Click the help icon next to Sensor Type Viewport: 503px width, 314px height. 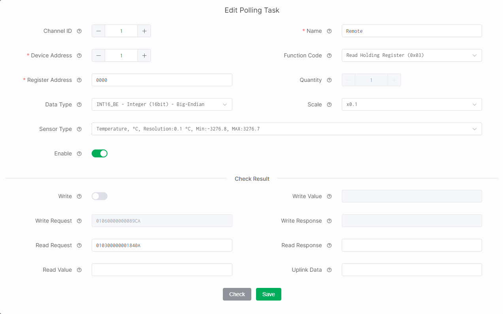click(79, 129)
